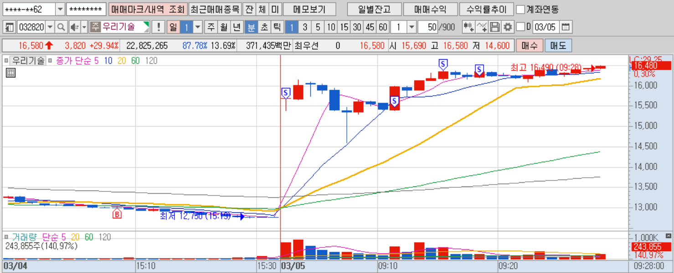674x273 pixels.
Task: Click the 잔 balance button
Action: click(x=249, y=9)
